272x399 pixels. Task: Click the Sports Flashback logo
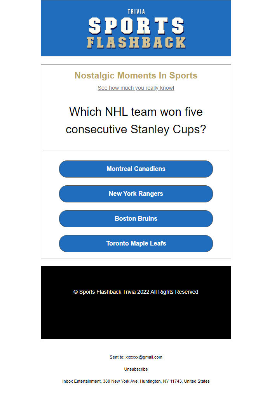click(136, 28)
